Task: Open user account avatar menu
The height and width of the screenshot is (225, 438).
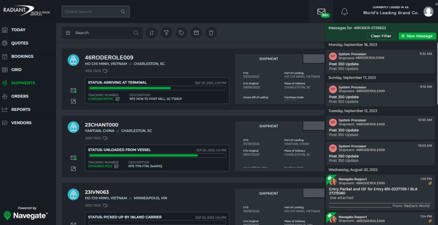Action: coord(428,12)
